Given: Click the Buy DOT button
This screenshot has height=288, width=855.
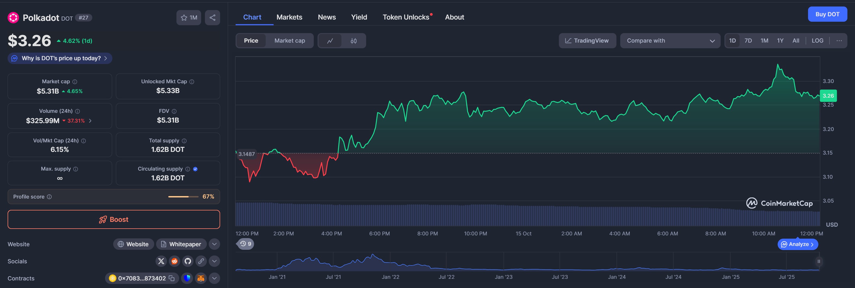Looking at the screenshot, I should (x=828, y=14).
